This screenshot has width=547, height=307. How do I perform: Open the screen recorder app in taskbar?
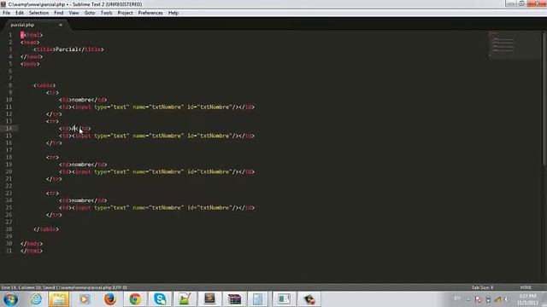[309, 299]
